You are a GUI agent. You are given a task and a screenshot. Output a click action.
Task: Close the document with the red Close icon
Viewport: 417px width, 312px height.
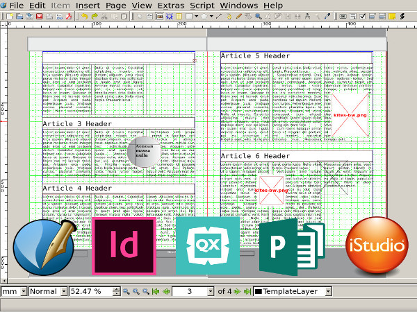click(x=40, y=17)
